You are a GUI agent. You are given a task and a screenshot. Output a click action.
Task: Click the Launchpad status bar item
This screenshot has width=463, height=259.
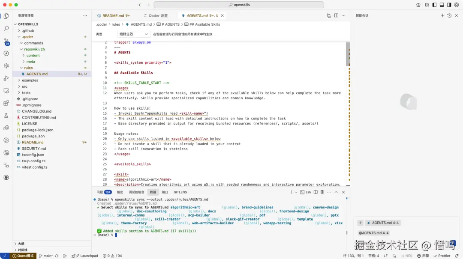tap(86, 256)
